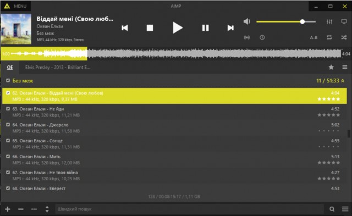352x216 pixels.
Task: Toggle shuffle playback mode
Action: tap(344, 37)
